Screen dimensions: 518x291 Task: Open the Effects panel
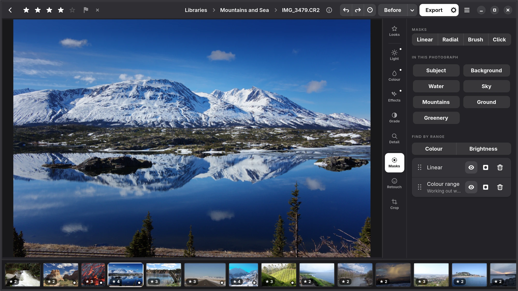[394, 97]
